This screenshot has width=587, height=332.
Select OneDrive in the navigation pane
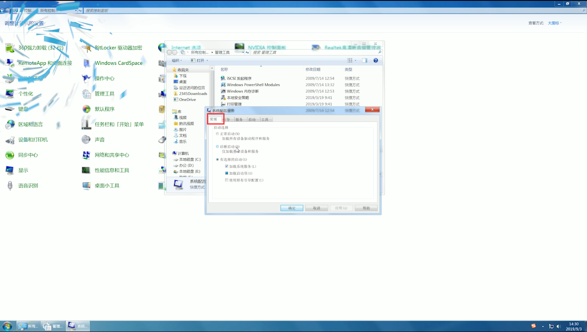(x=185, y=100)
